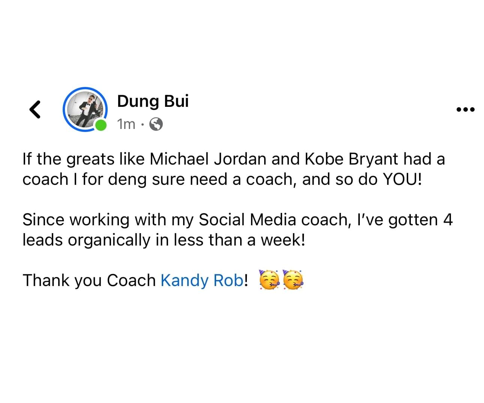Image resolution: width=484 pixels, height=403 pixels.
Task: Click the first party face emoji
Action: pos(269,280)
